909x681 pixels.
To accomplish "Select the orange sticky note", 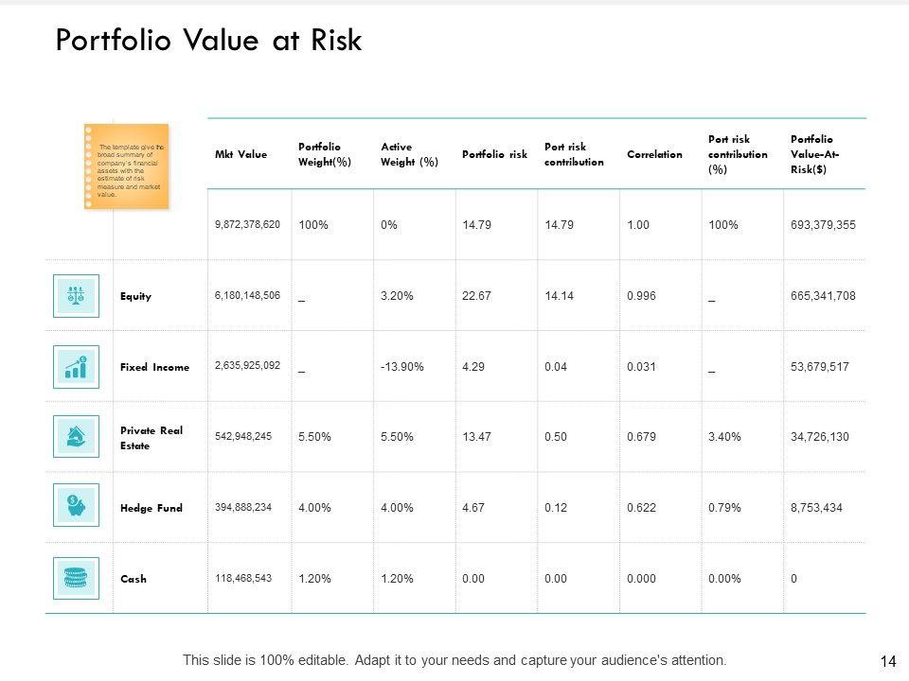I will click(127, 166).
